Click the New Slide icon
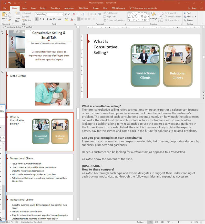The height and width of the screenshot is (224, 205). 18,14
